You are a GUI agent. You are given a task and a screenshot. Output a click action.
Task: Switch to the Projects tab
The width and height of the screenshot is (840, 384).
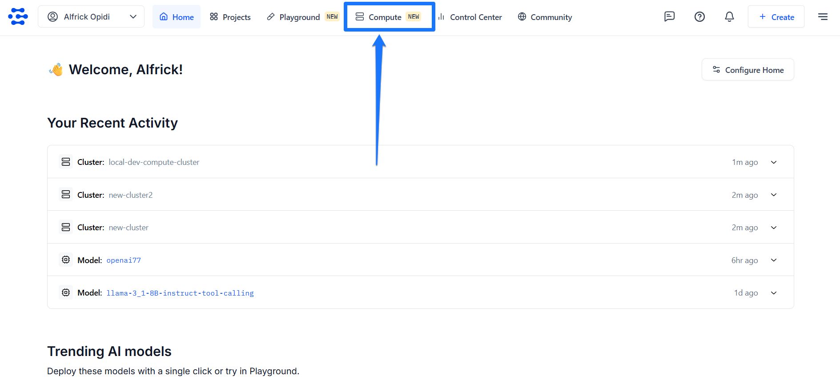coord(230,17)
